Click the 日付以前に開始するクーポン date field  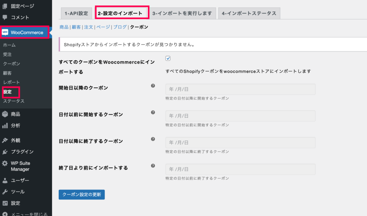(x=240, y=116)
